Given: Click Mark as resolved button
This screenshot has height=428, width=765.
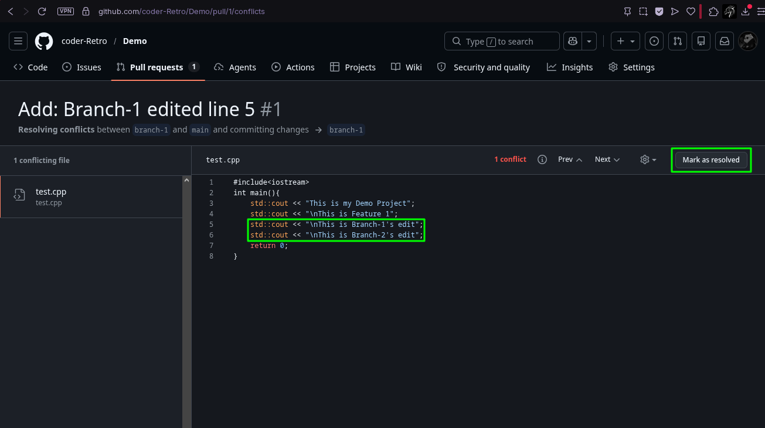Looking at the screenshot, I should click(711, 159).
